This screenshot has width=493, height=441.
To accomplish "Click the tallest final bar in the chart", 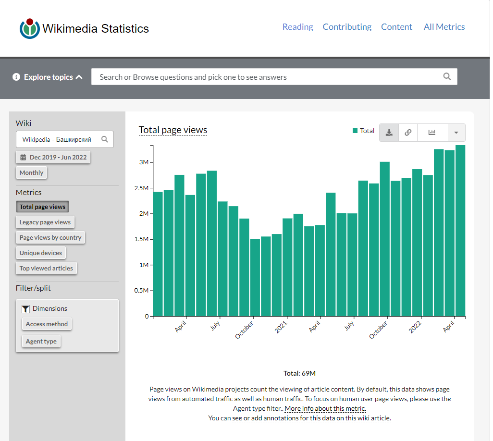I will pyautogui.click(x=460, y=231).
